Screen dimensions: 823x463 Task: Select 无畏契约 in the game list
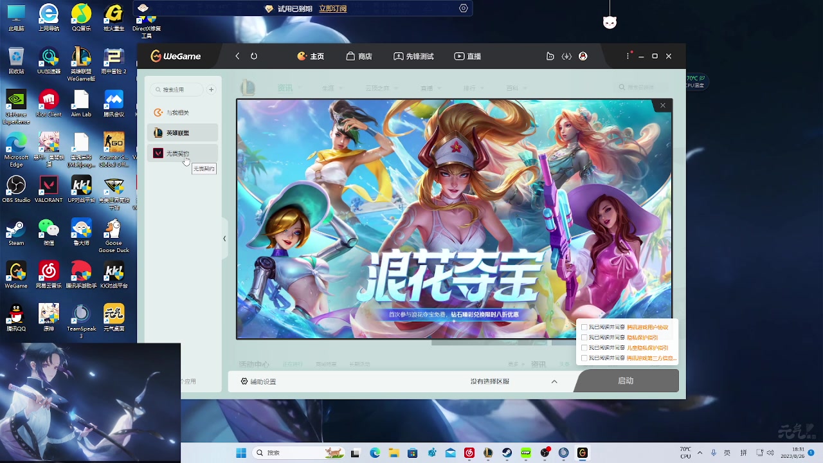[183, 153]
